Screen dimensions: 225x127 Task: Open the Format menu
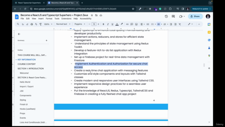click(x=49, y=19)
